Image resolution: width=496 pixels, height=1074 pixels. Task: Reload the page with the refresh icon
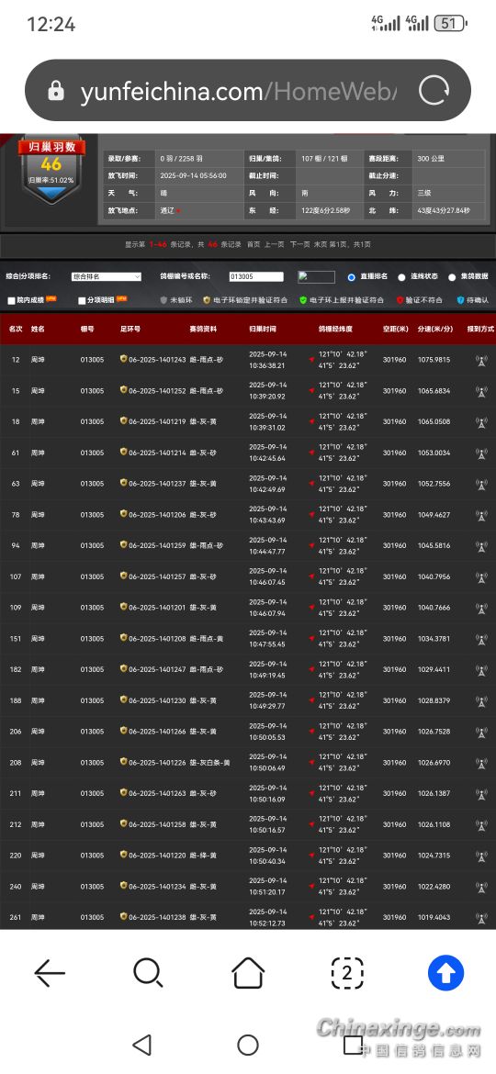click(x=434, y=90)
